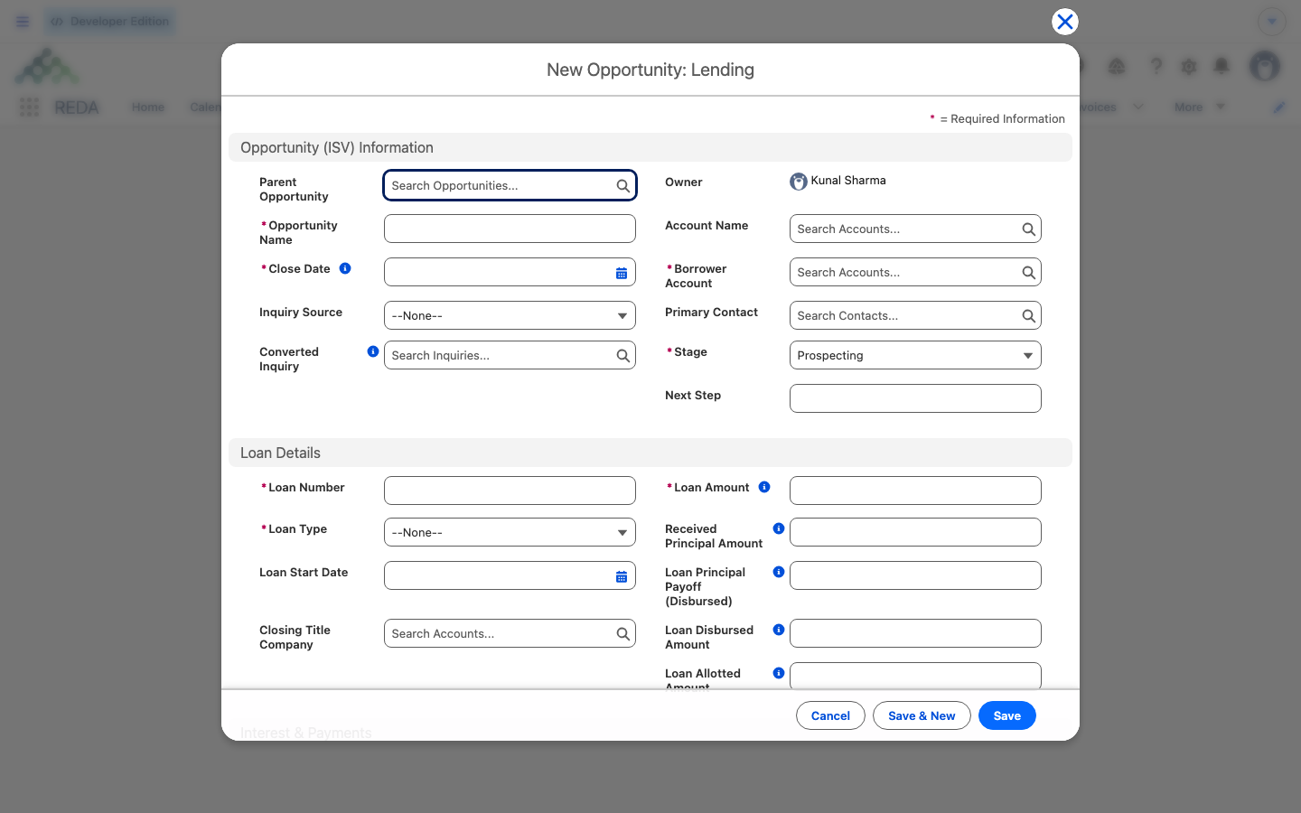The width and height of the screenshot is (1301, 813).
Task: Focus the Opportunity Name input
Action: [x=510, y=229]
